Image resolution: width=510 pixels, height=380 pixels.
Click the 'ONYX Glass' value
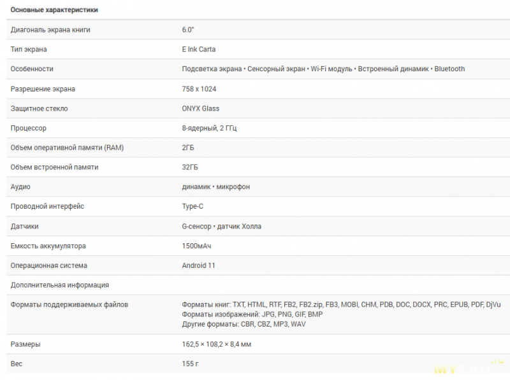click(x=200, y=108)
